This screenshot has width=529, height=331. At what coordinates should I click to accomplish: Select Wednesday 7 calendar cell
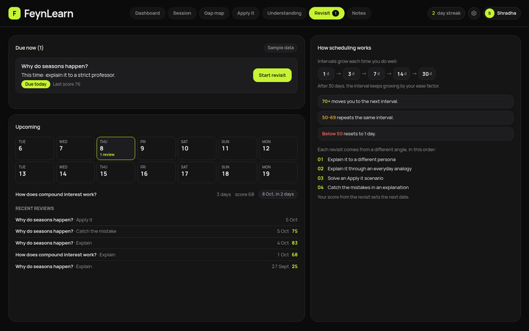click(75, 148)
